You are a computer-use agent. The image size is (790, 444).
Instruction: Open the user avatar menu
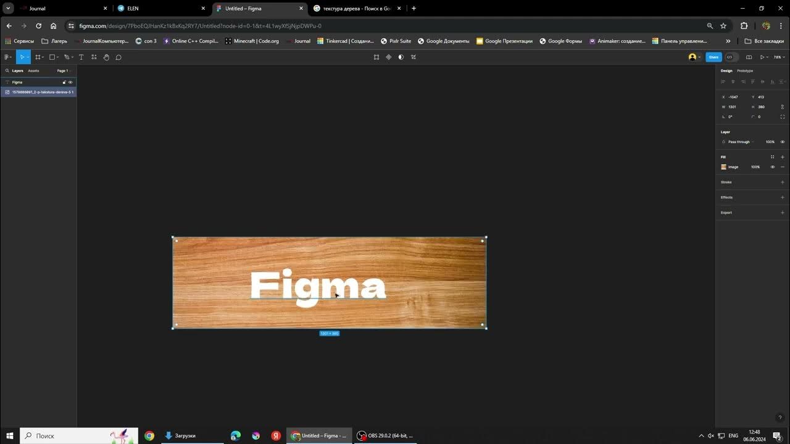(x=694, y=57)
